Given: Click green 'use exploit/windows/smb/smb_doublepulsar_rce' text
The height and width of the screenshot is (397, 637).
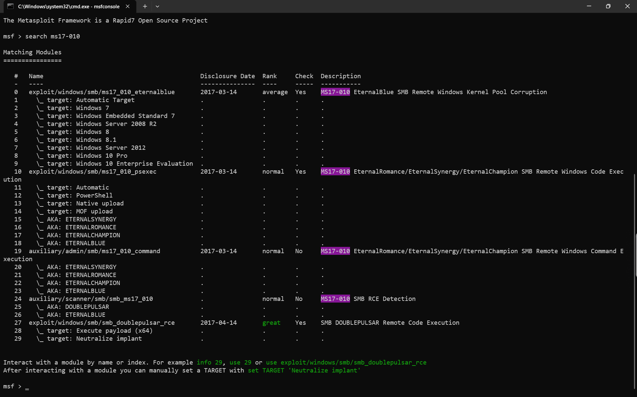Looking at the screenshot, I should point(346,363).
